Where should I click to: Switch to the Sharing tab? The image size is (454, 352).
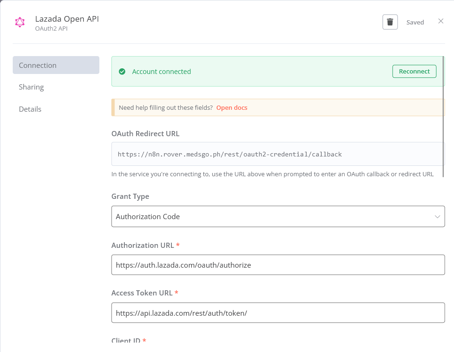(31, 87)
